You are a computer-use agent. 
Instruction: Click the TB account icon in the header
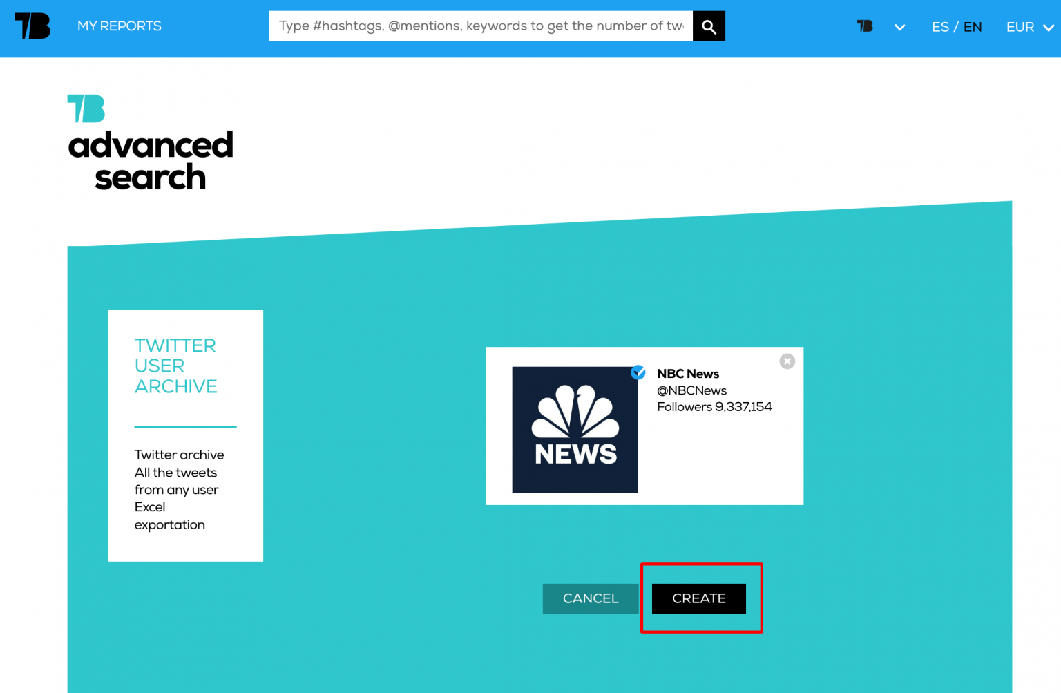(x=864, y=26)
